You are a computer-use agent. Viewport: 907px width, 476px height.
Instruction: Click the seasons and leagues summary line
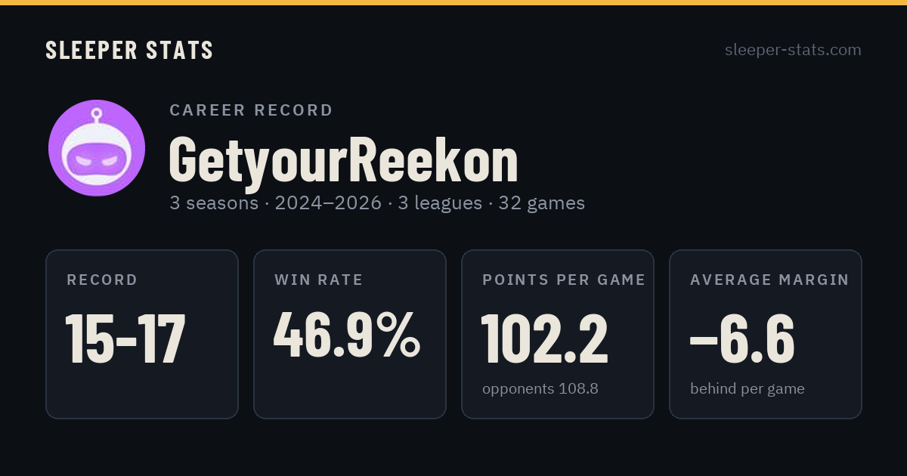coord(376,203)
